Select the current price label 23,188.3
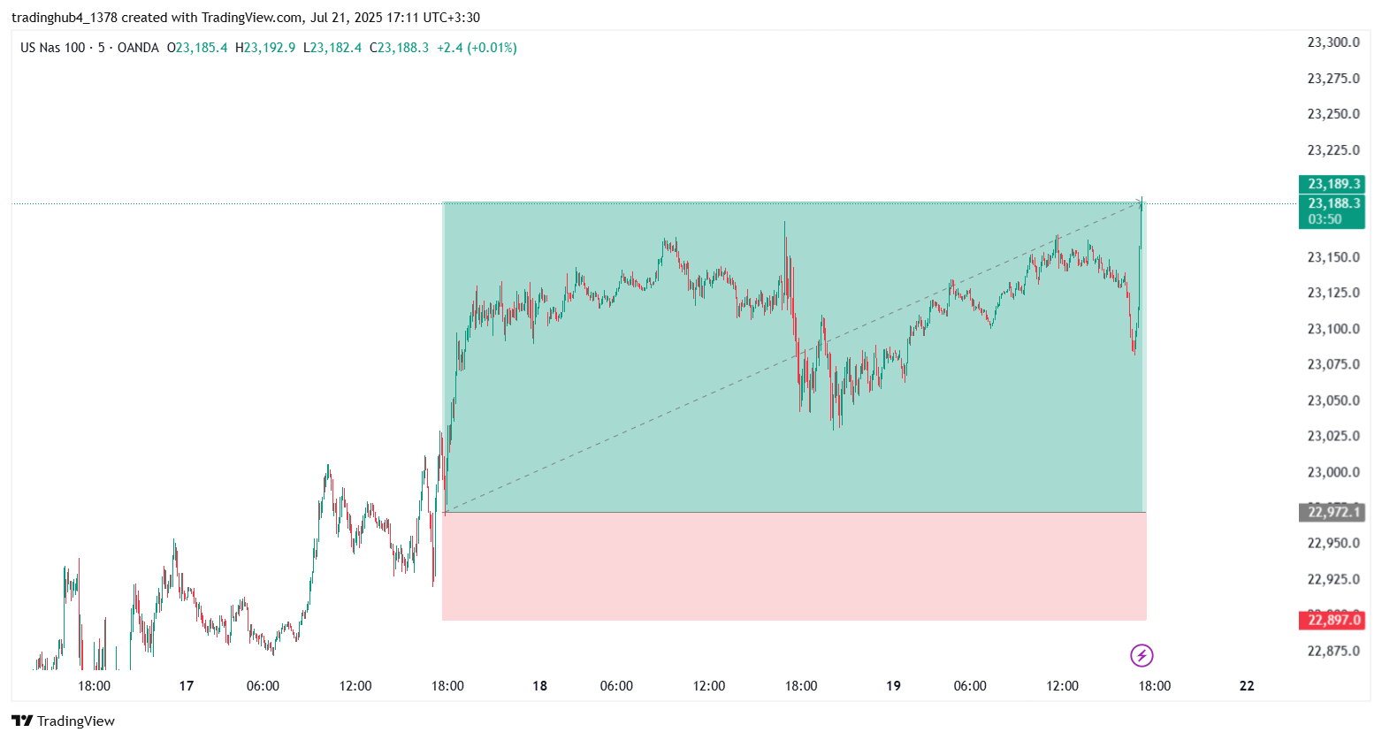Viewport: 1382px width, 740px height. (1332, 203)
